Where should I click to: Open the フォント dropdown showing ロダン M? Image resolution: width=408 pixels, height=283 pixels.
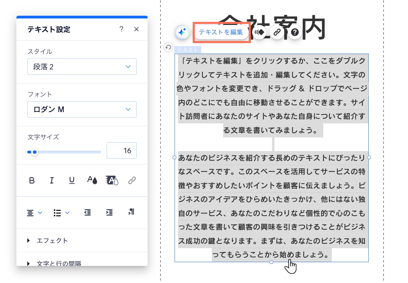82,109
